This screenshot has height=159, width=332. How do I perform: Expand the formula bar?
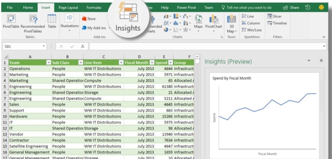(x=324, y=46)
